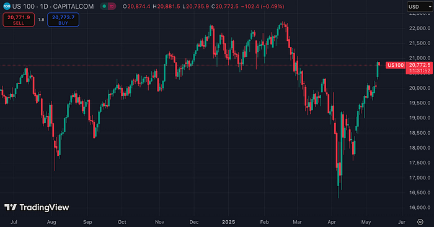Open chart settings gear icon
Viewport: 434px width, 227px height.
pyautogui.click(x=420, y=222)
